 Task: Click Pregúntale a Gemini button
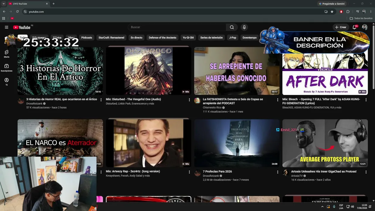[x=331, y=4]
